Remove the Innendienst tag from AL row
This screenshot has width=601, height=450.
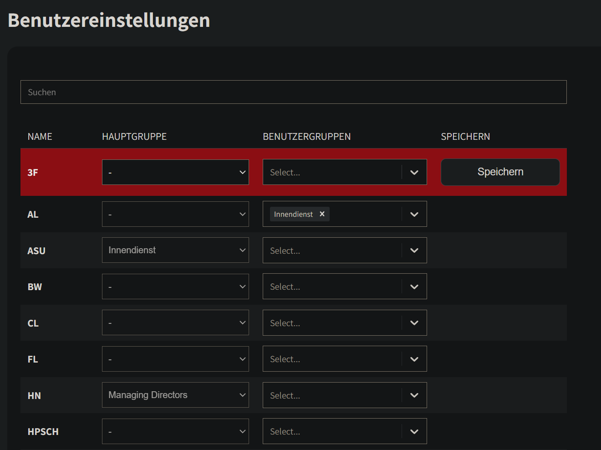322,214
